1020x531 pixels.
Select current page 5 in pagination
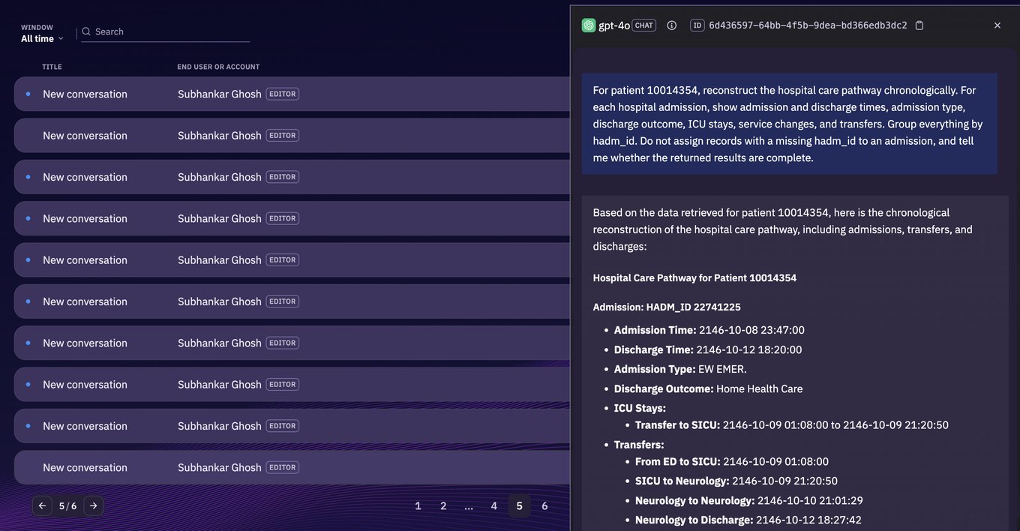tap(519, 506)
